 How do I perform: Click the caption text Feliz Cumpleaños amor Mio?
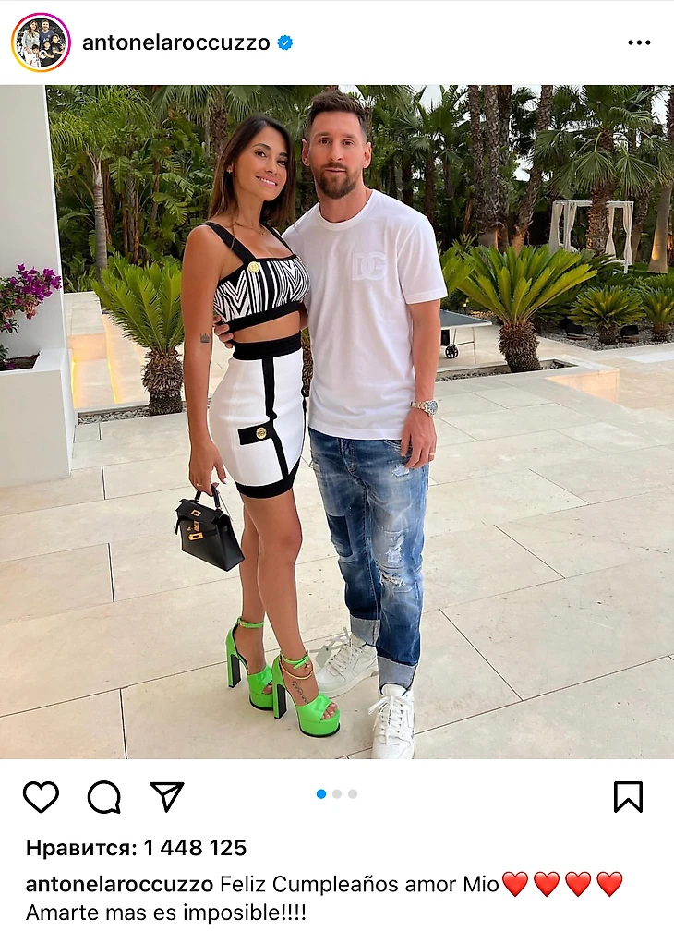pyautogui.click(x=359, y=884)
